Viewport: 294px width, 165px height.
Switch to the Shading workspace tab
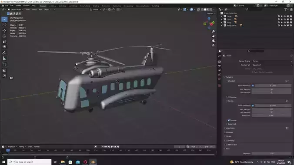tap(96, 6)
